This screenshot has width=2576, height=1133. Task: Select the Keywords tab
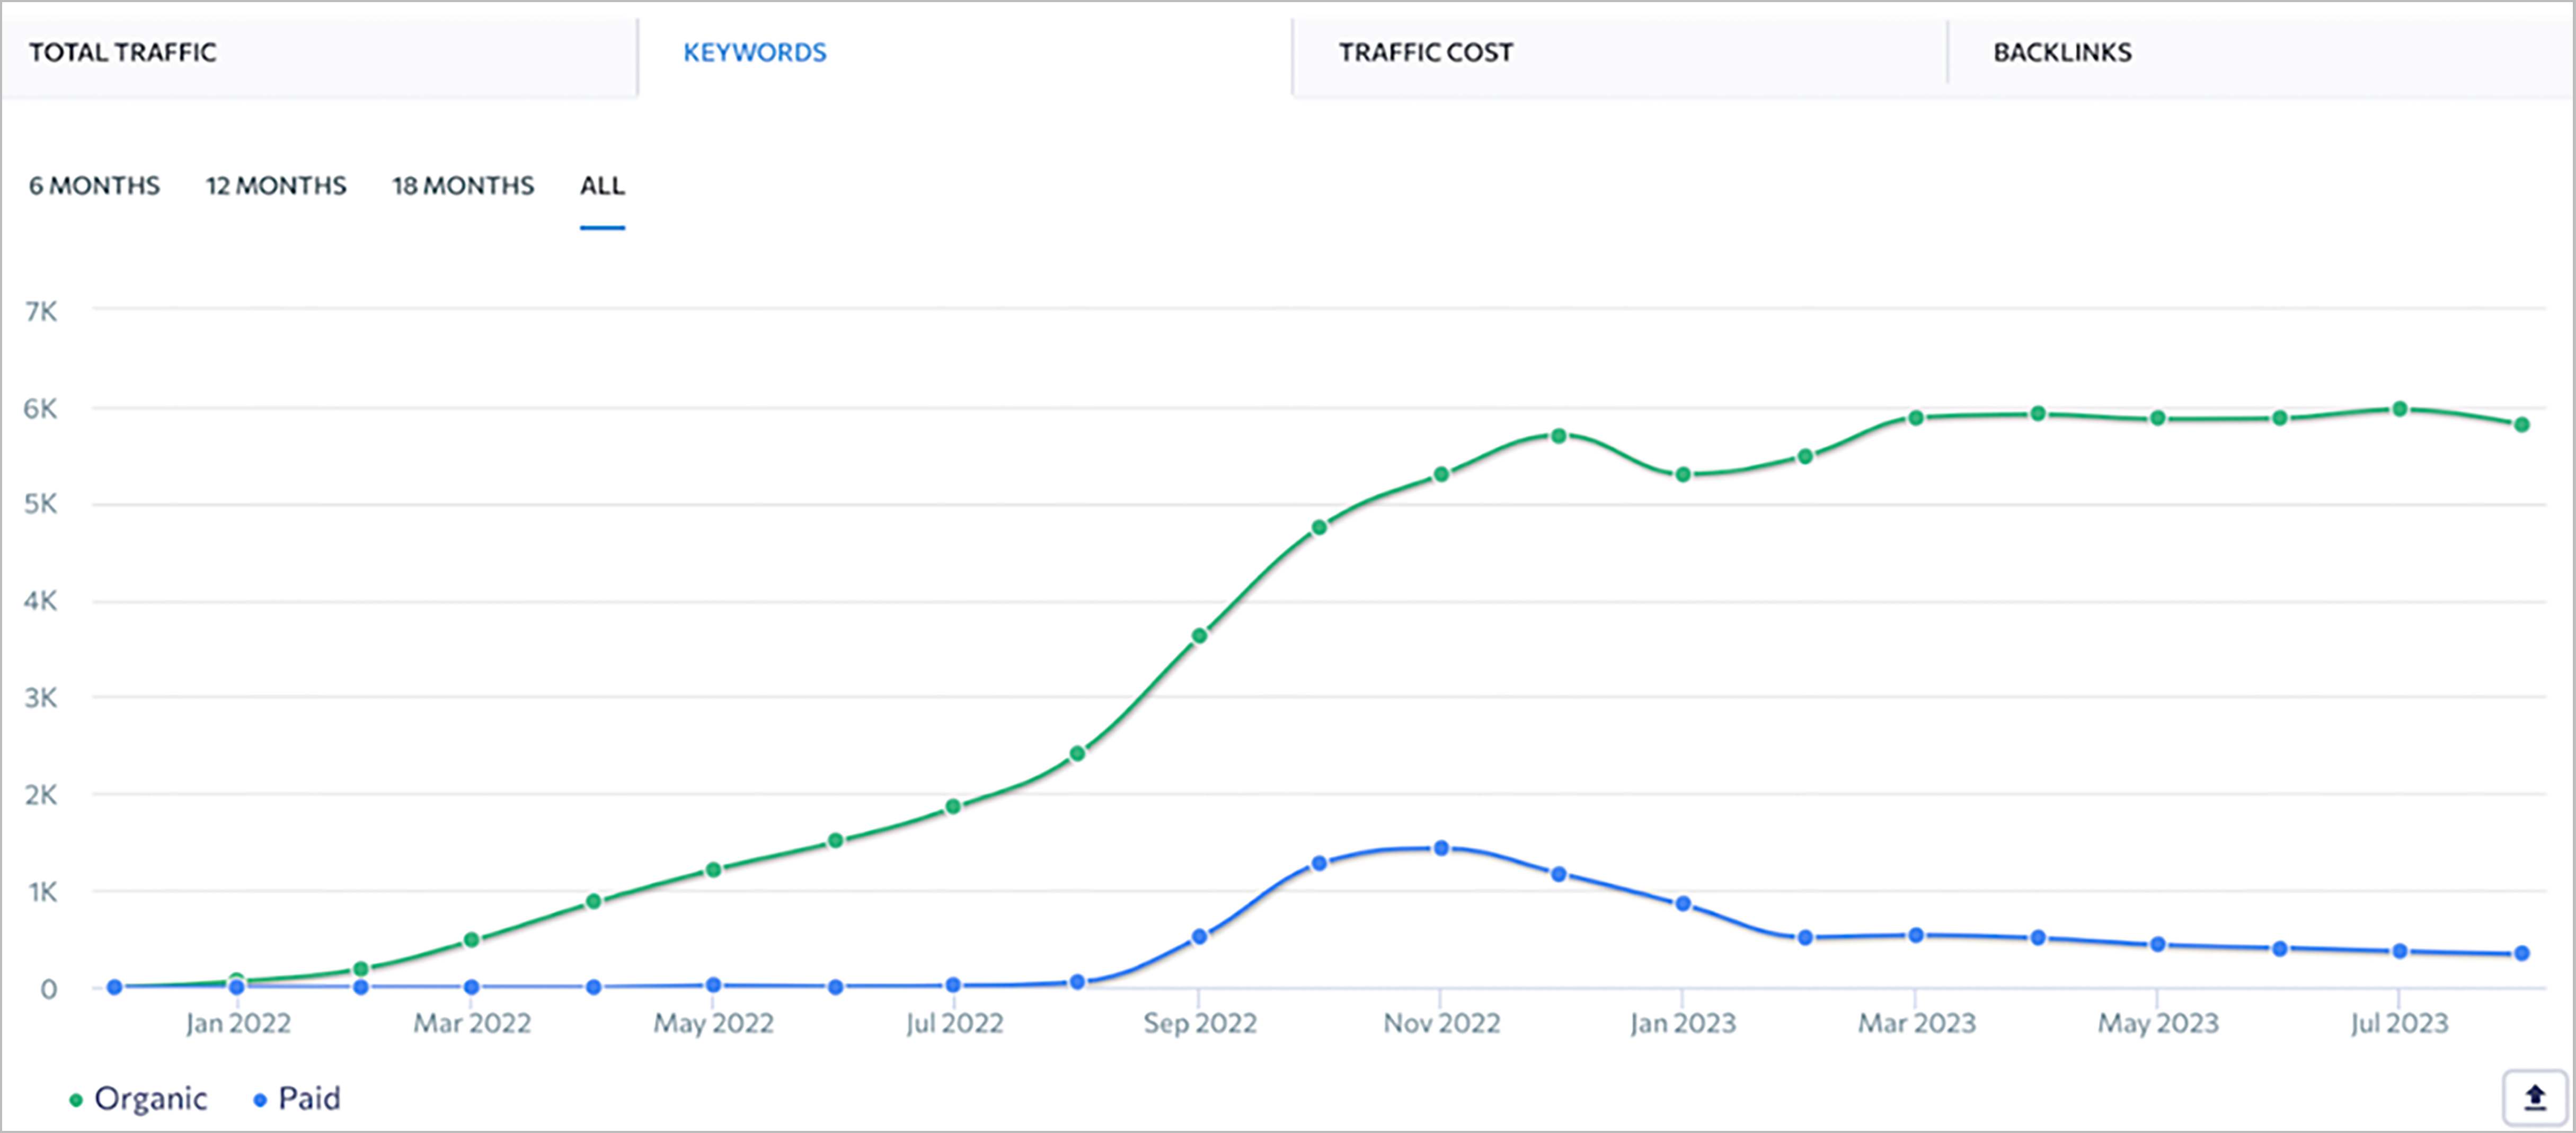(x=755, y=52)
